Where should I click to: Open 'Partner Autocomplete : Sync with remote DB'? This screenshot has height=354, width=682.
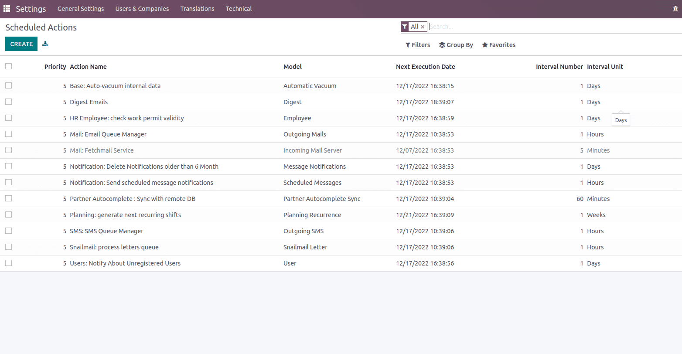coord(133,199)
